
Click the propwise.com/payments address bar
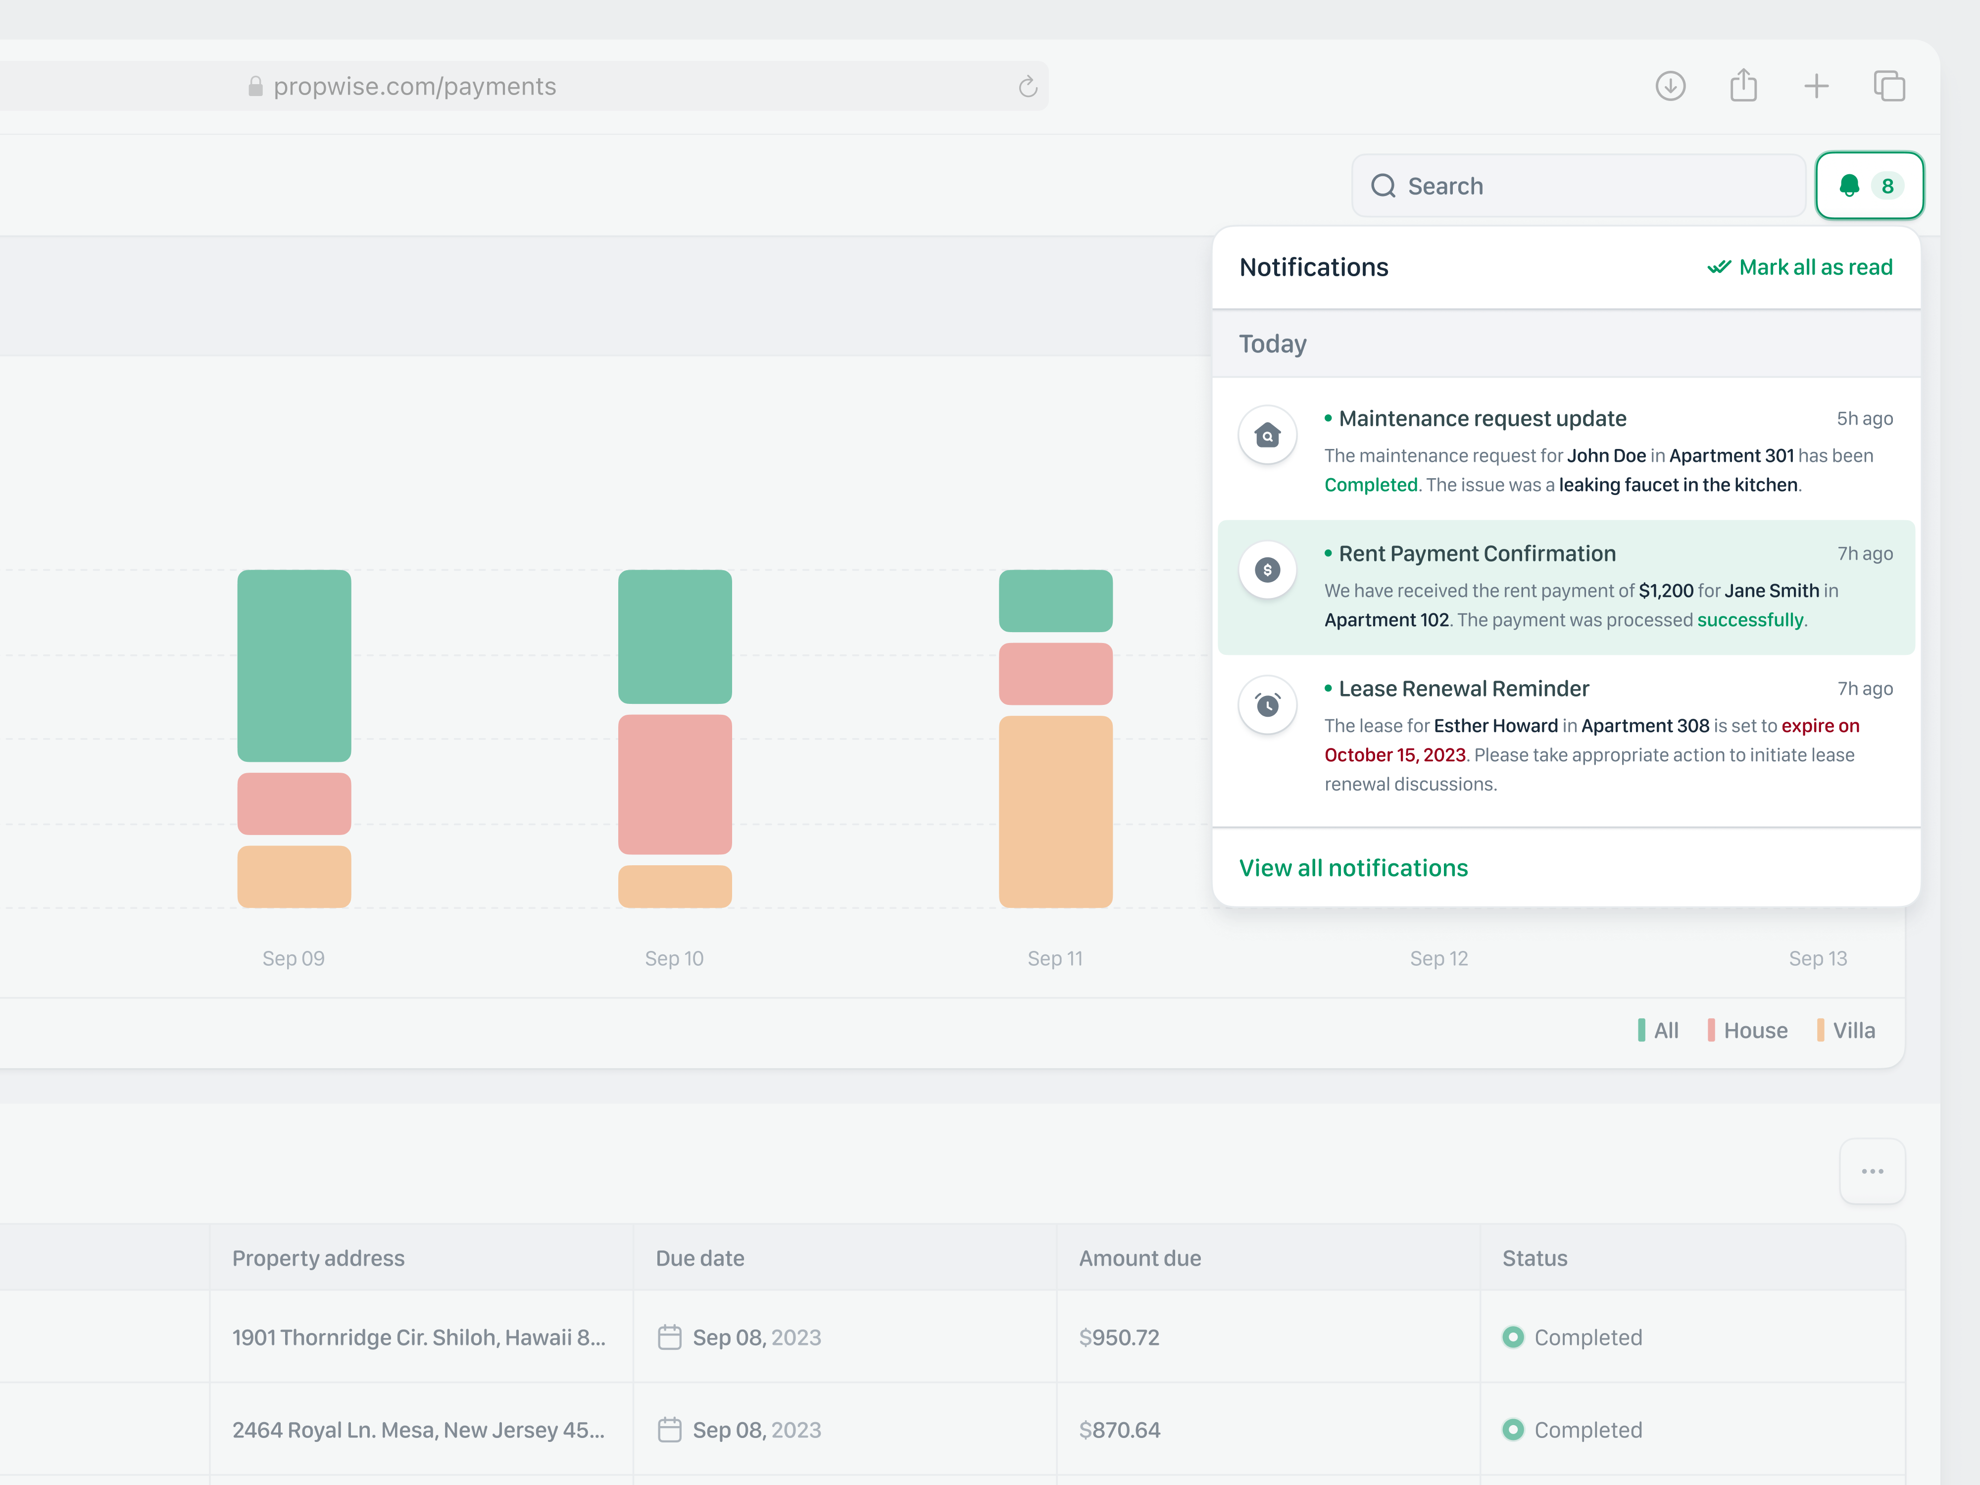coord(414,86)
